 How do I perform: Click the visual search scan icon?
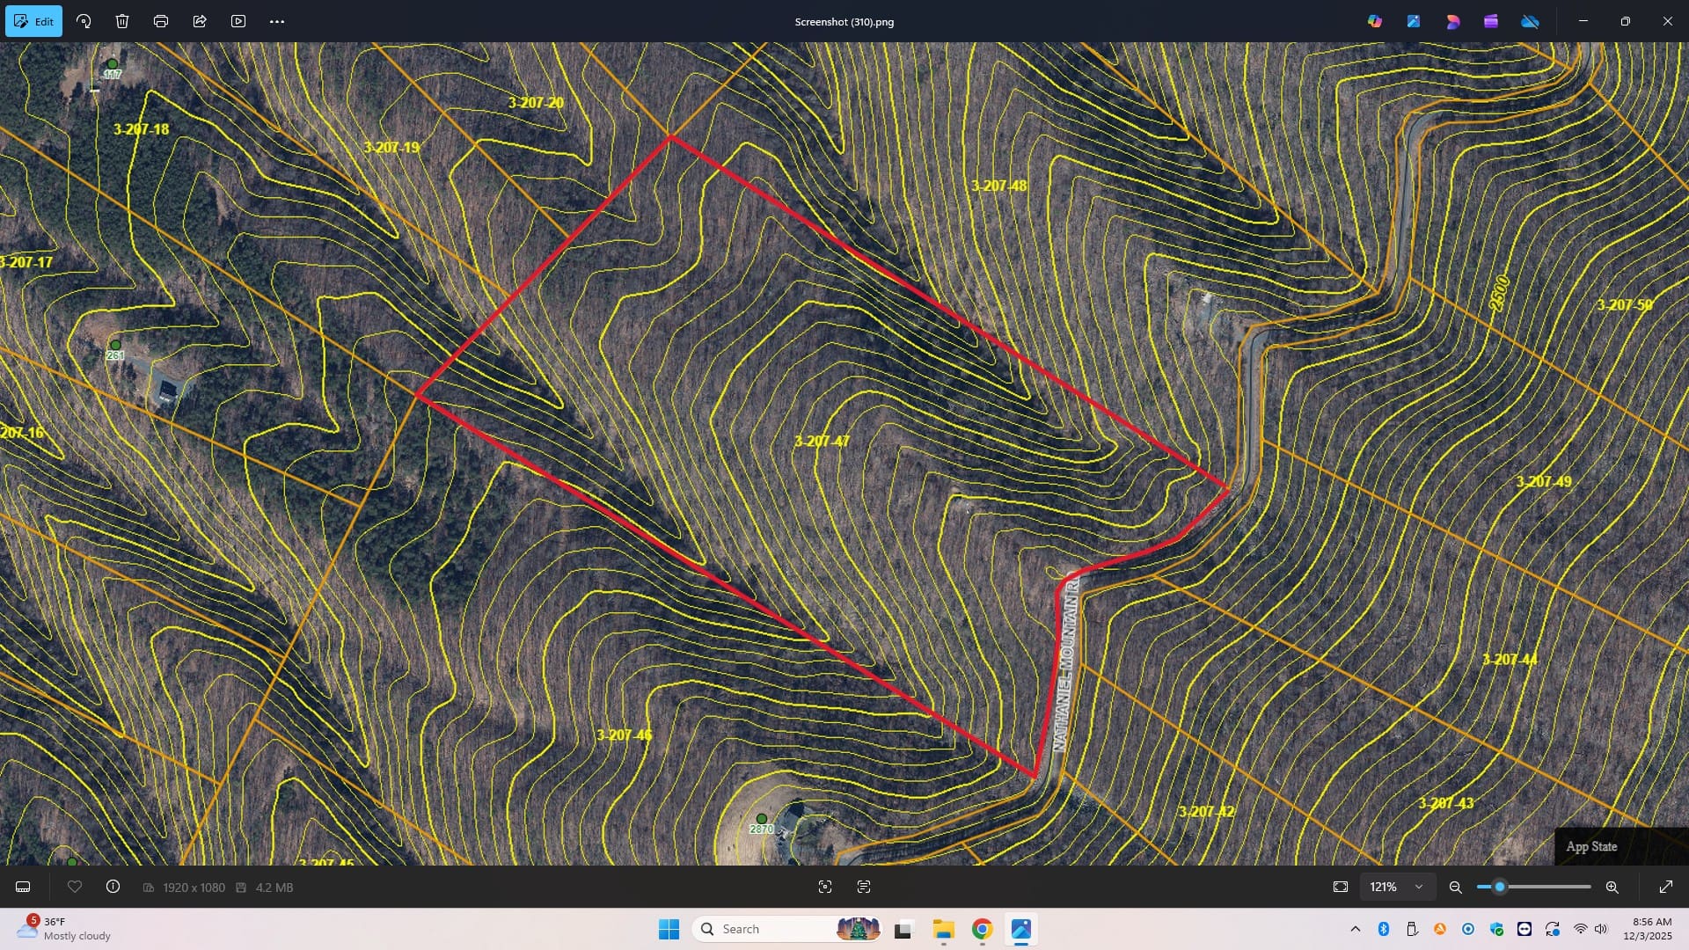(x=825, y=887)
